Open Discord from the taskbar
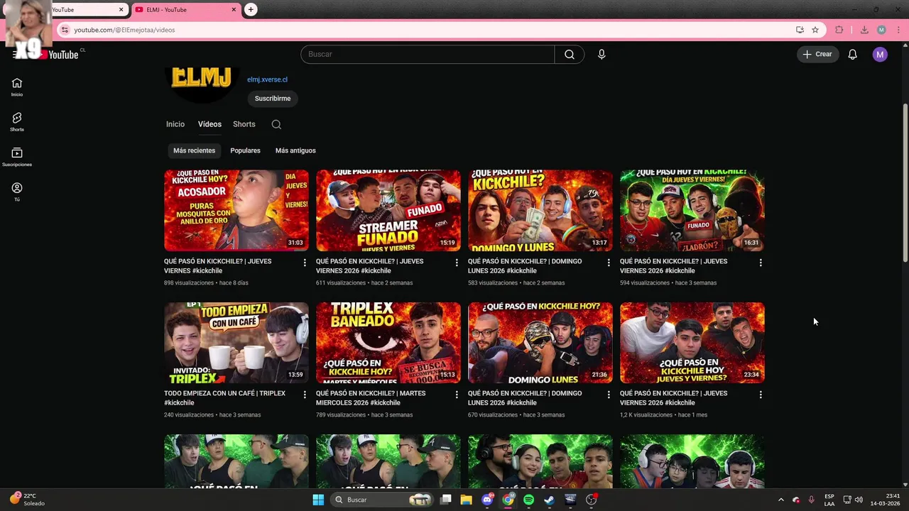This screenshot has height=511, width=909. (x=487, y=500)
